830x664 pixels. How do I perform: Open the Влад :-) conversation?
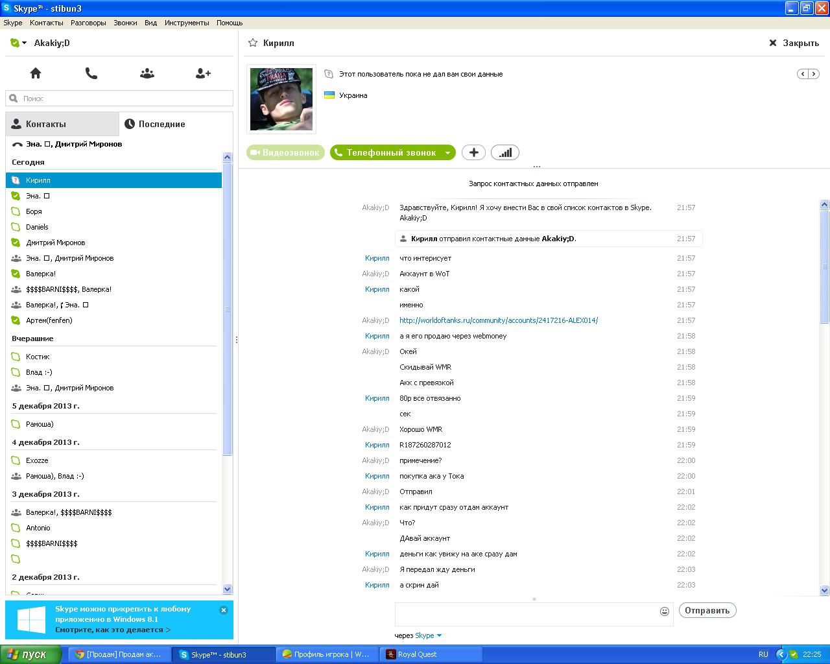[x=113, y=372]
